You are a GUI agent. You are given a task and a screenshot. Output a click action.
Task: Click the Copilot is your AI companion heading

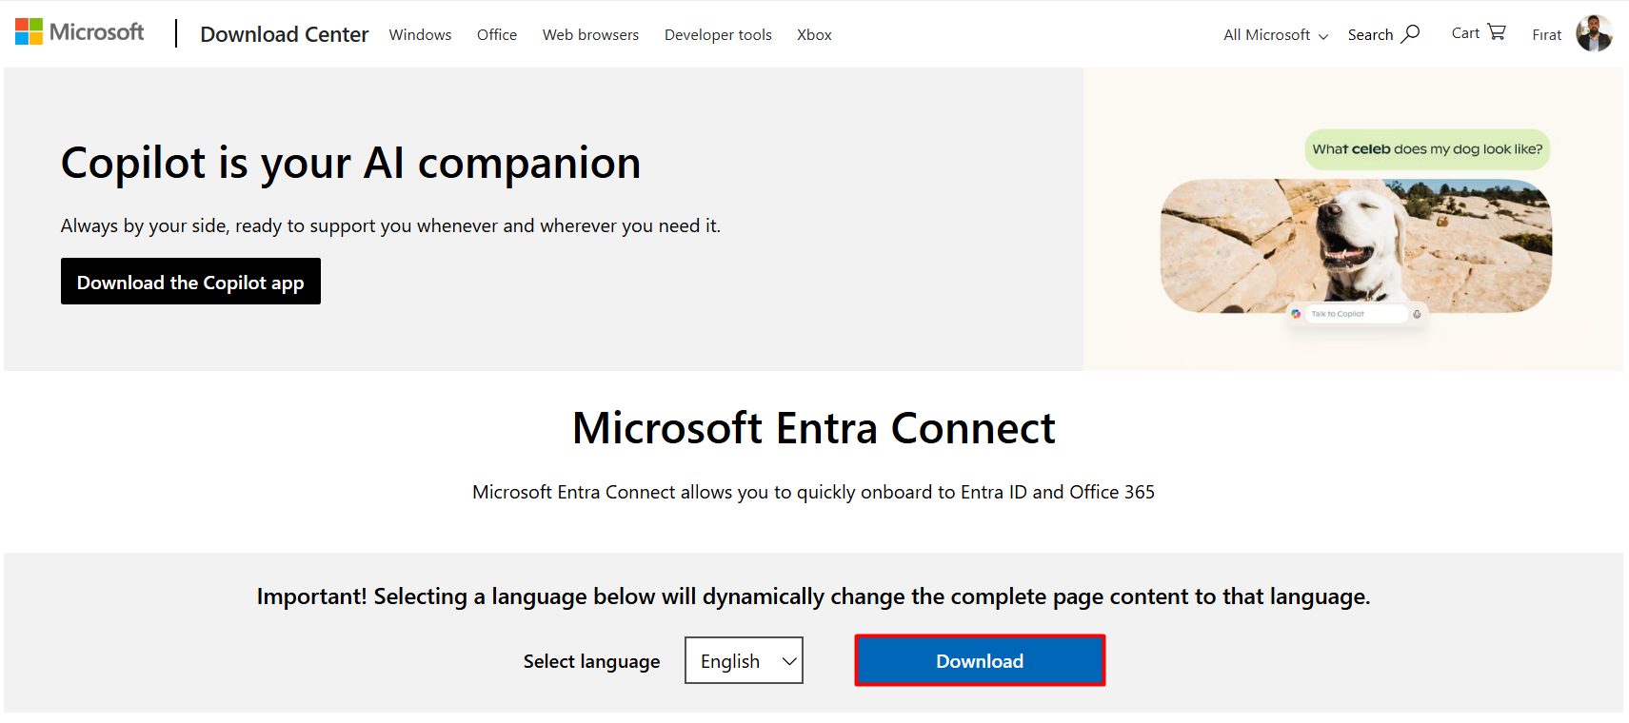point(350,163)
